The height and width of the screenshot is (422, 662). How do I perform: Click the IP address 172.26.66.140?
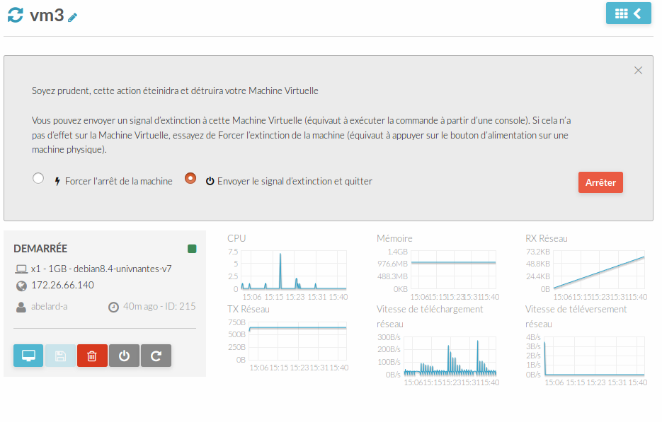point(62,285)
